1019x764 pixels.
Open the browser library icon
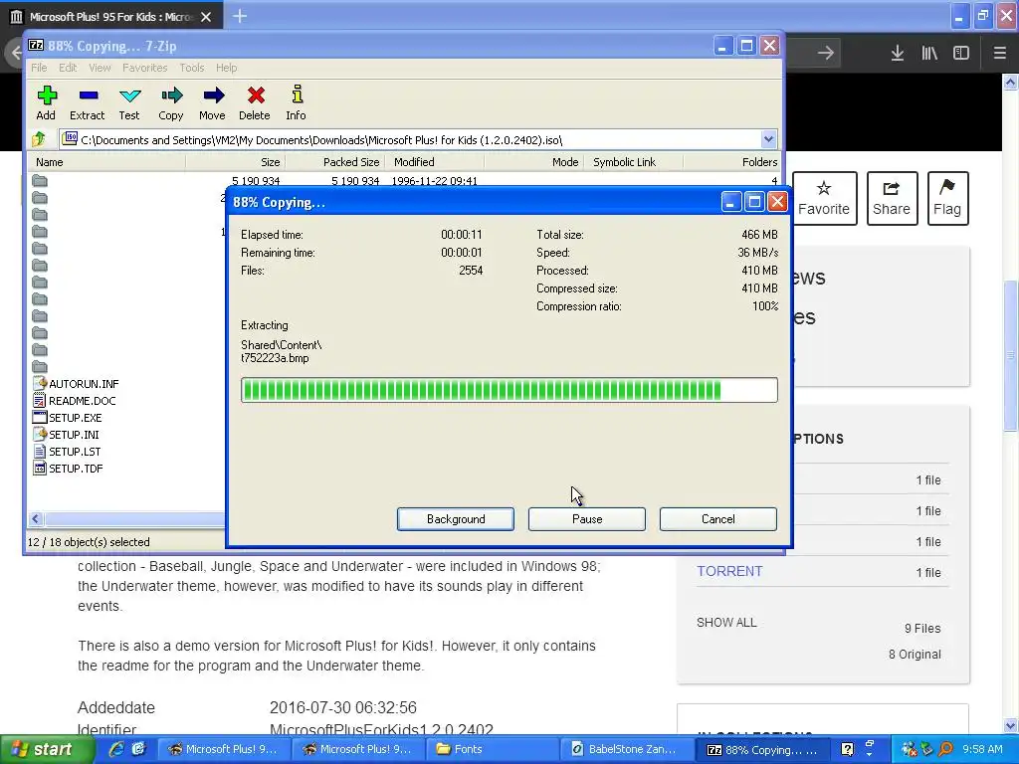pyautogui.click(x=929, y=54)
